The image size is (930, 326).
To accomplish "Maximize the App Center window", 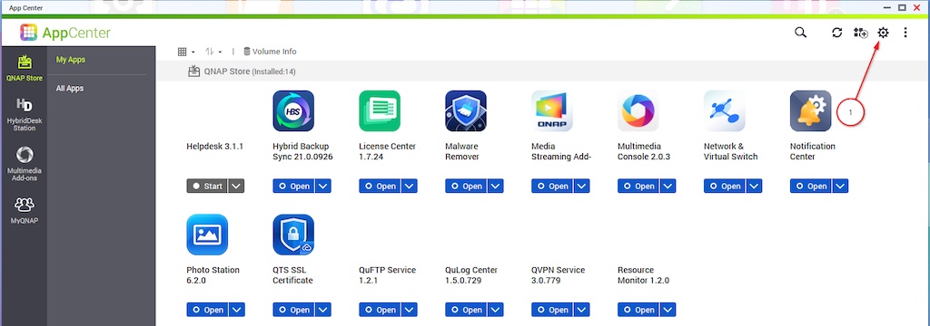I will (x=902, y=7).
